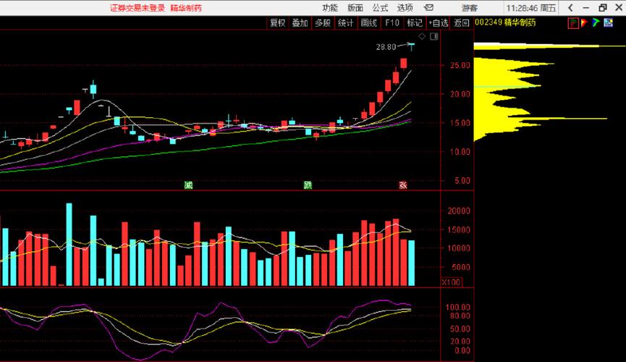Click the 28.80 high price label
The image size is (626, 362).
386,47
